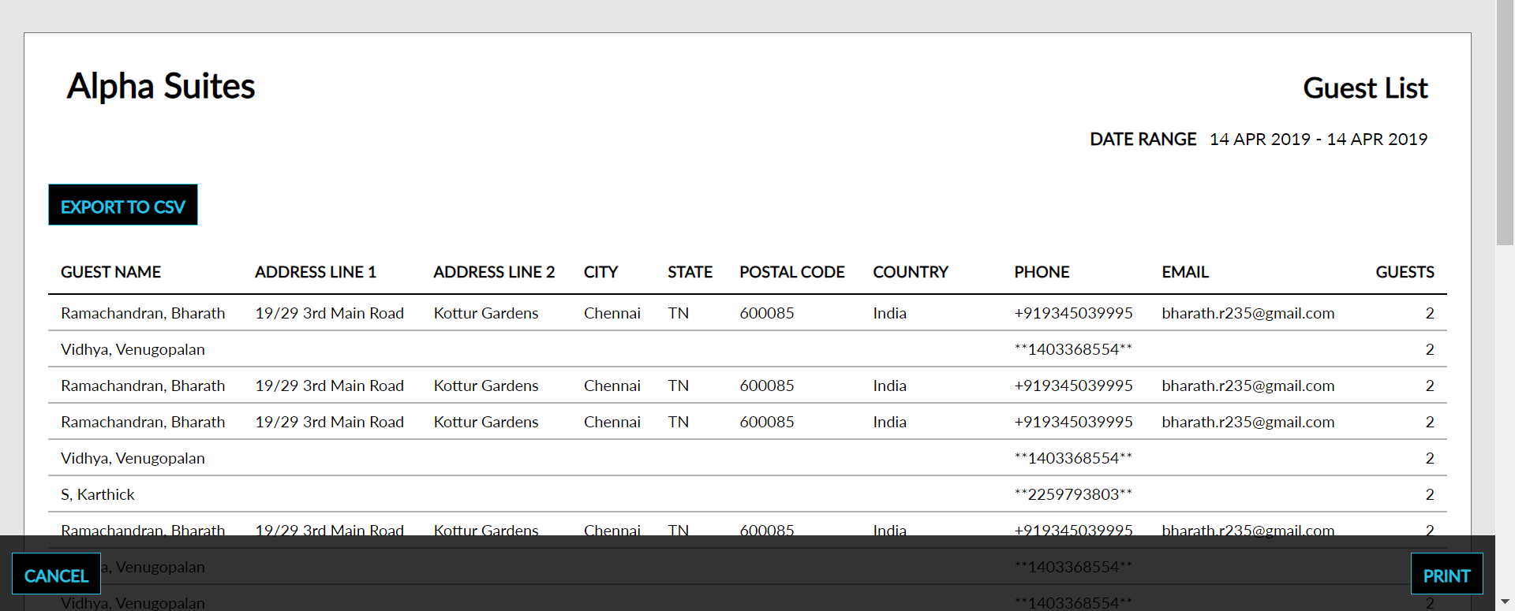Click Chennai in the first table row
Viewport: 1515px width, 611px height.
point(612,313)
